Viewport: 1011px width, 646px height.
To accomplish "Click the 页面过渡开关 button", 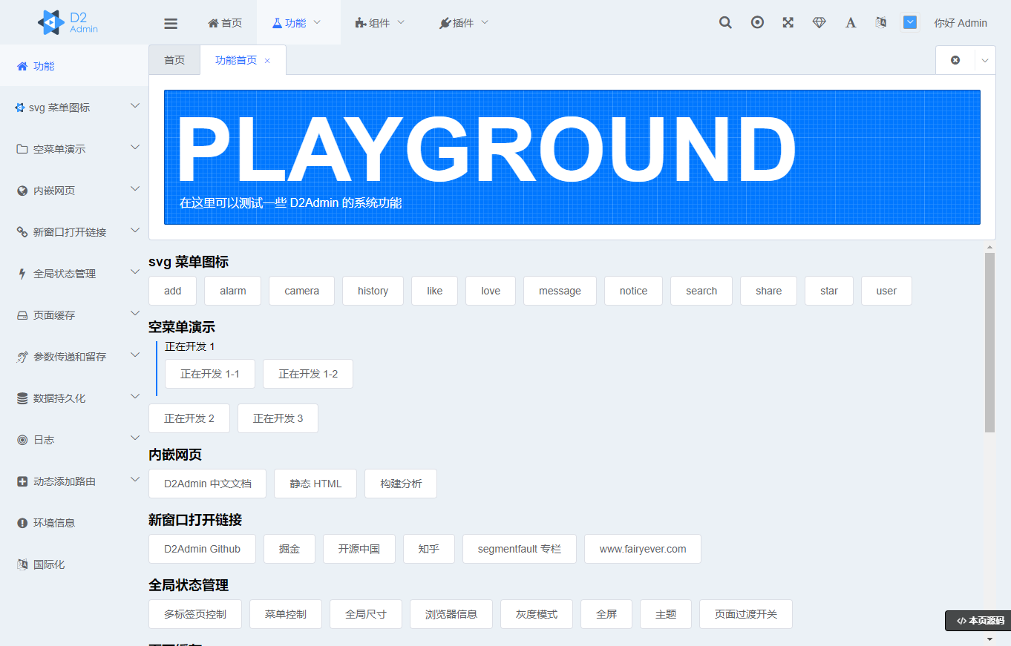I will pos(746,614).
